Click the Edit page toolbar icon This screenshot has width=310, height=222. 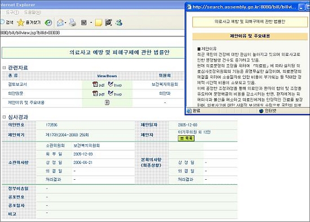point(84,23)
